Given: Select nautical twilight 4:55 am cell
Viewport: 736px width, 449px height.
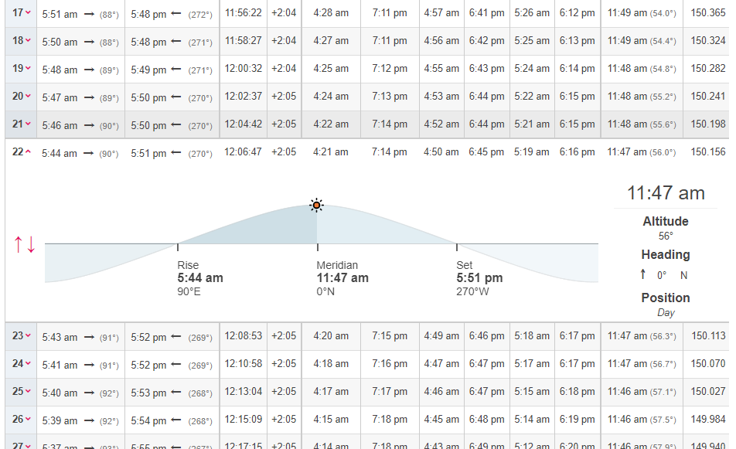Looking at the screenshot, I should coord(441,69).
